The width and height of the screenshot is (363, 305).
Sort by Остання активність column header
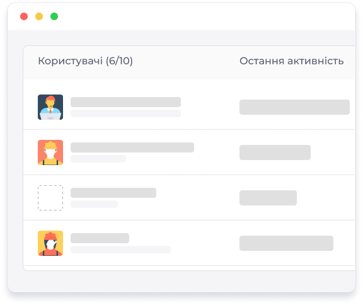tap(291, 61)
